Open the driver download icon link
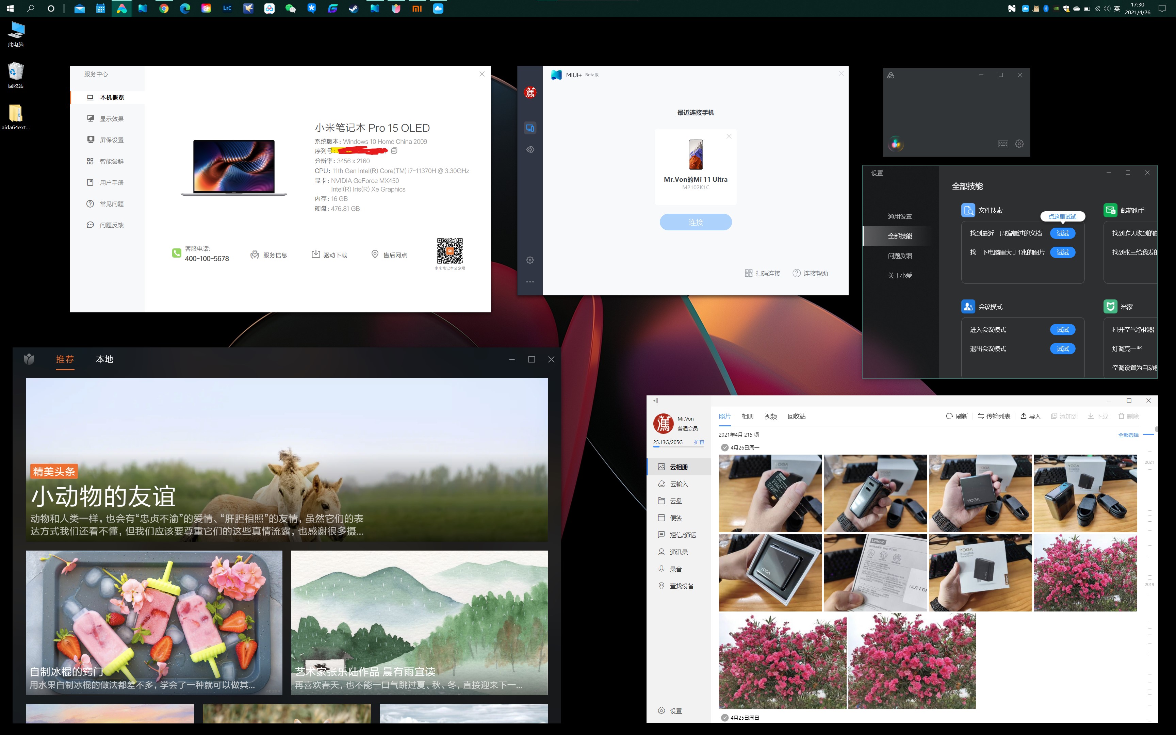 point(315,254)
